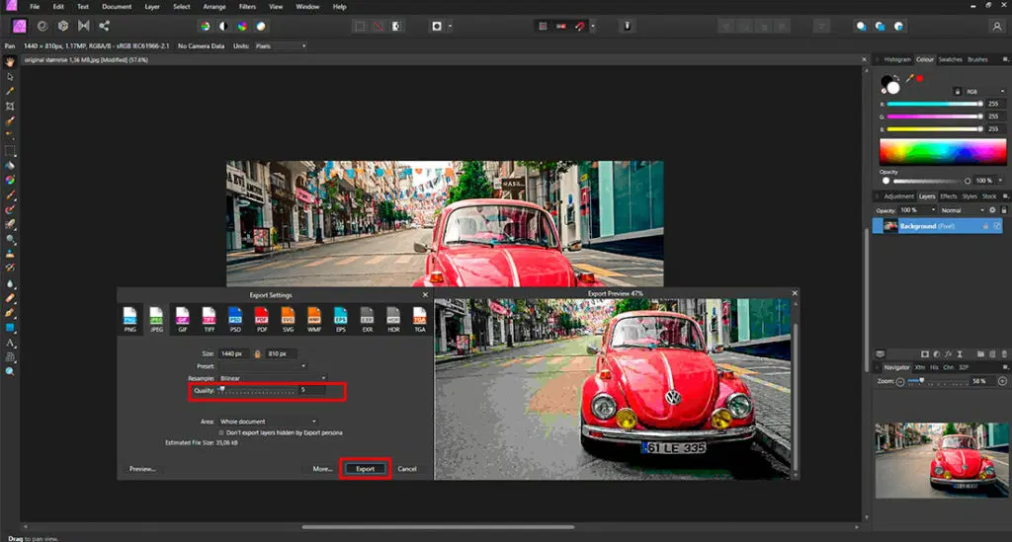Screen dimensions: 1012x542
Task: Select the View hand tool
Action: tap(10, 62)
